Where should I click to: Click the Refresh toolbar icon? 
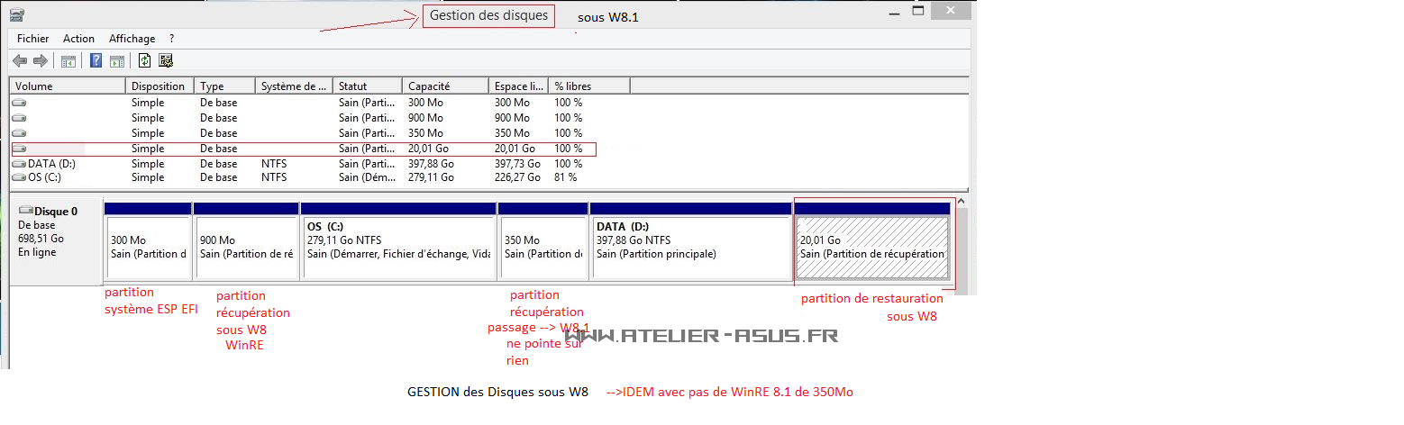pyautogui.click(x=144, y=61)
